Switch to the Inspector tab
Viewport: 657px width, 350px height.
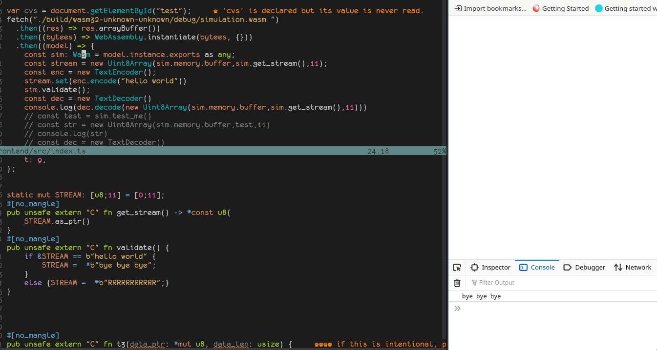point(490,267)
